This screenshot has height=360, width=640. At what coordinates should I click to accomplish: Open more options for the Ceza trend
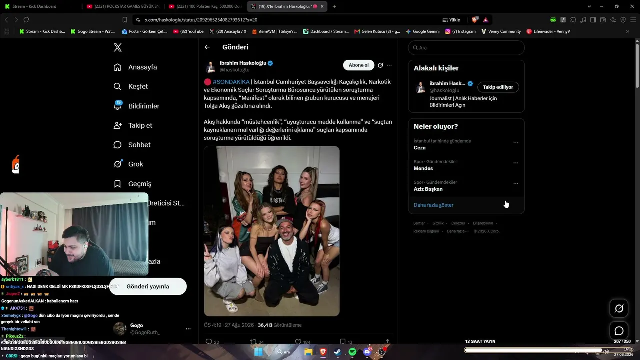(x=516, y=142)
